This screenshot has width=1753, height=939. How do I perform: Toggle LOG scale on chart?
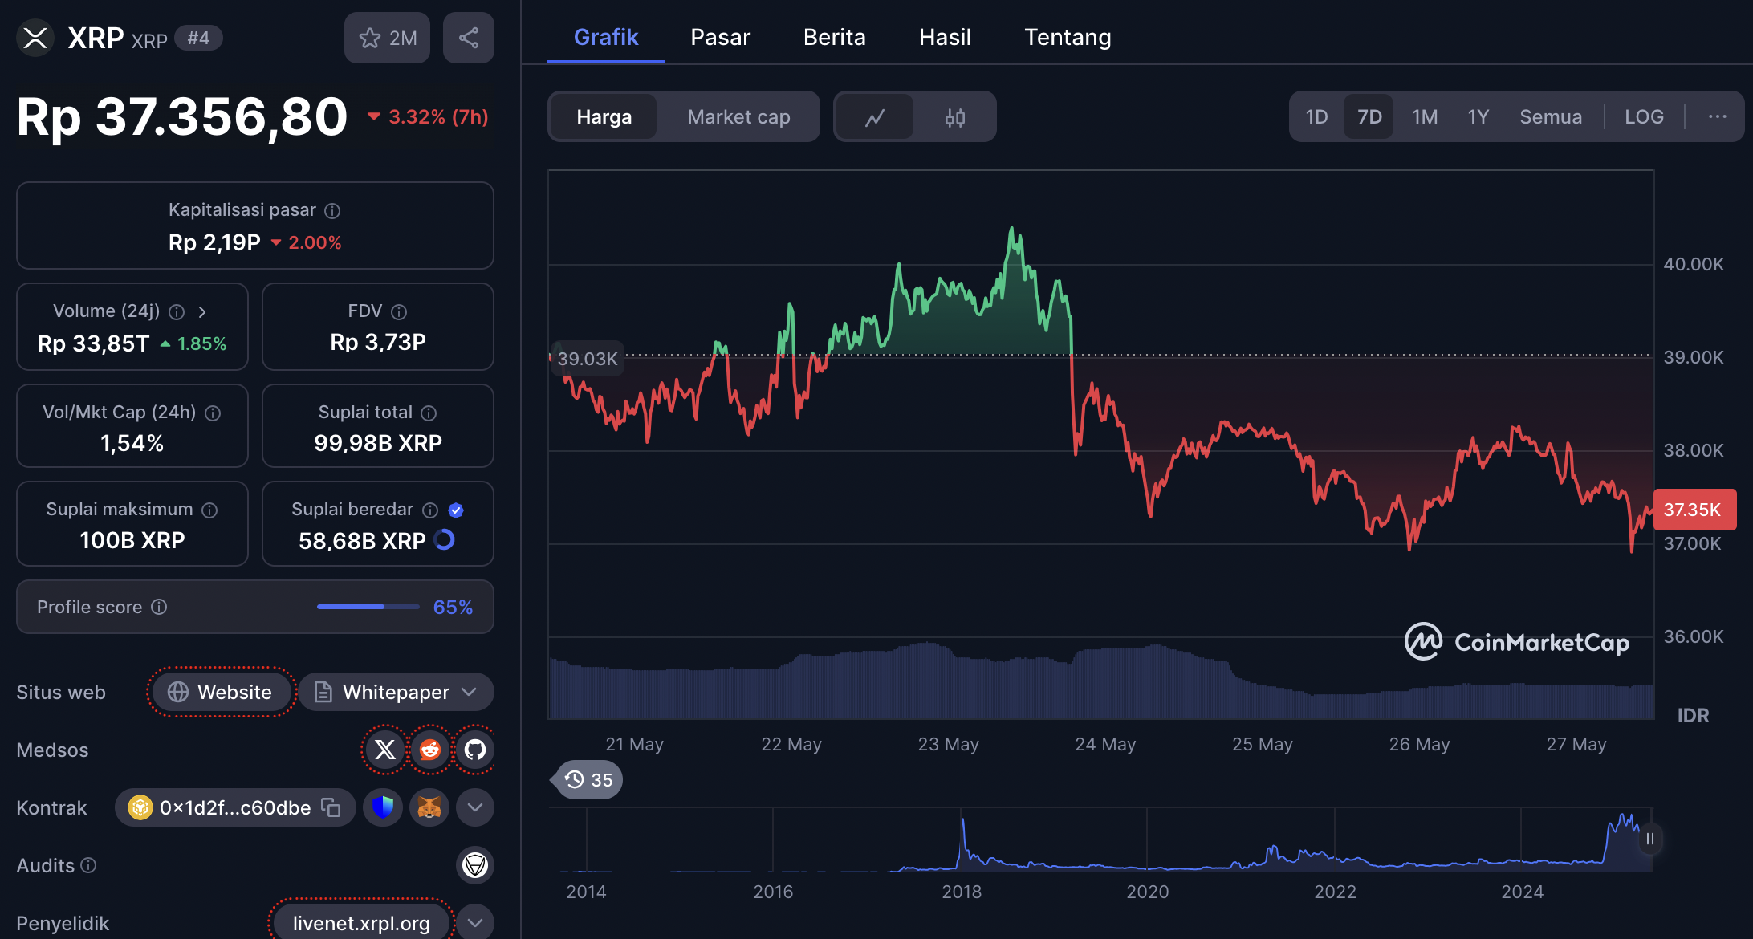[x=1643, y=117]
